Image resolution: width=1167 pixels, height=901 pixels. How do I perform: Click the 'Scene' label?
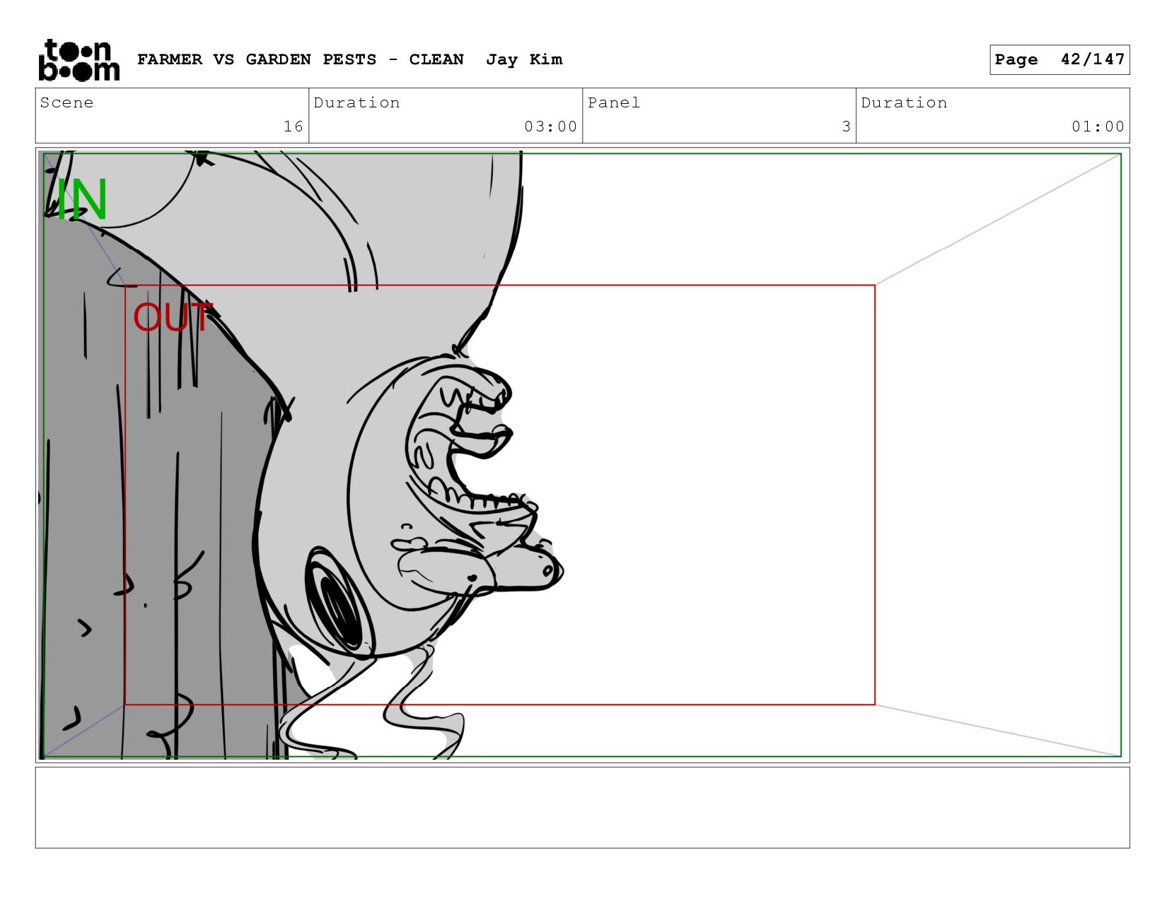tap(66, 102)
